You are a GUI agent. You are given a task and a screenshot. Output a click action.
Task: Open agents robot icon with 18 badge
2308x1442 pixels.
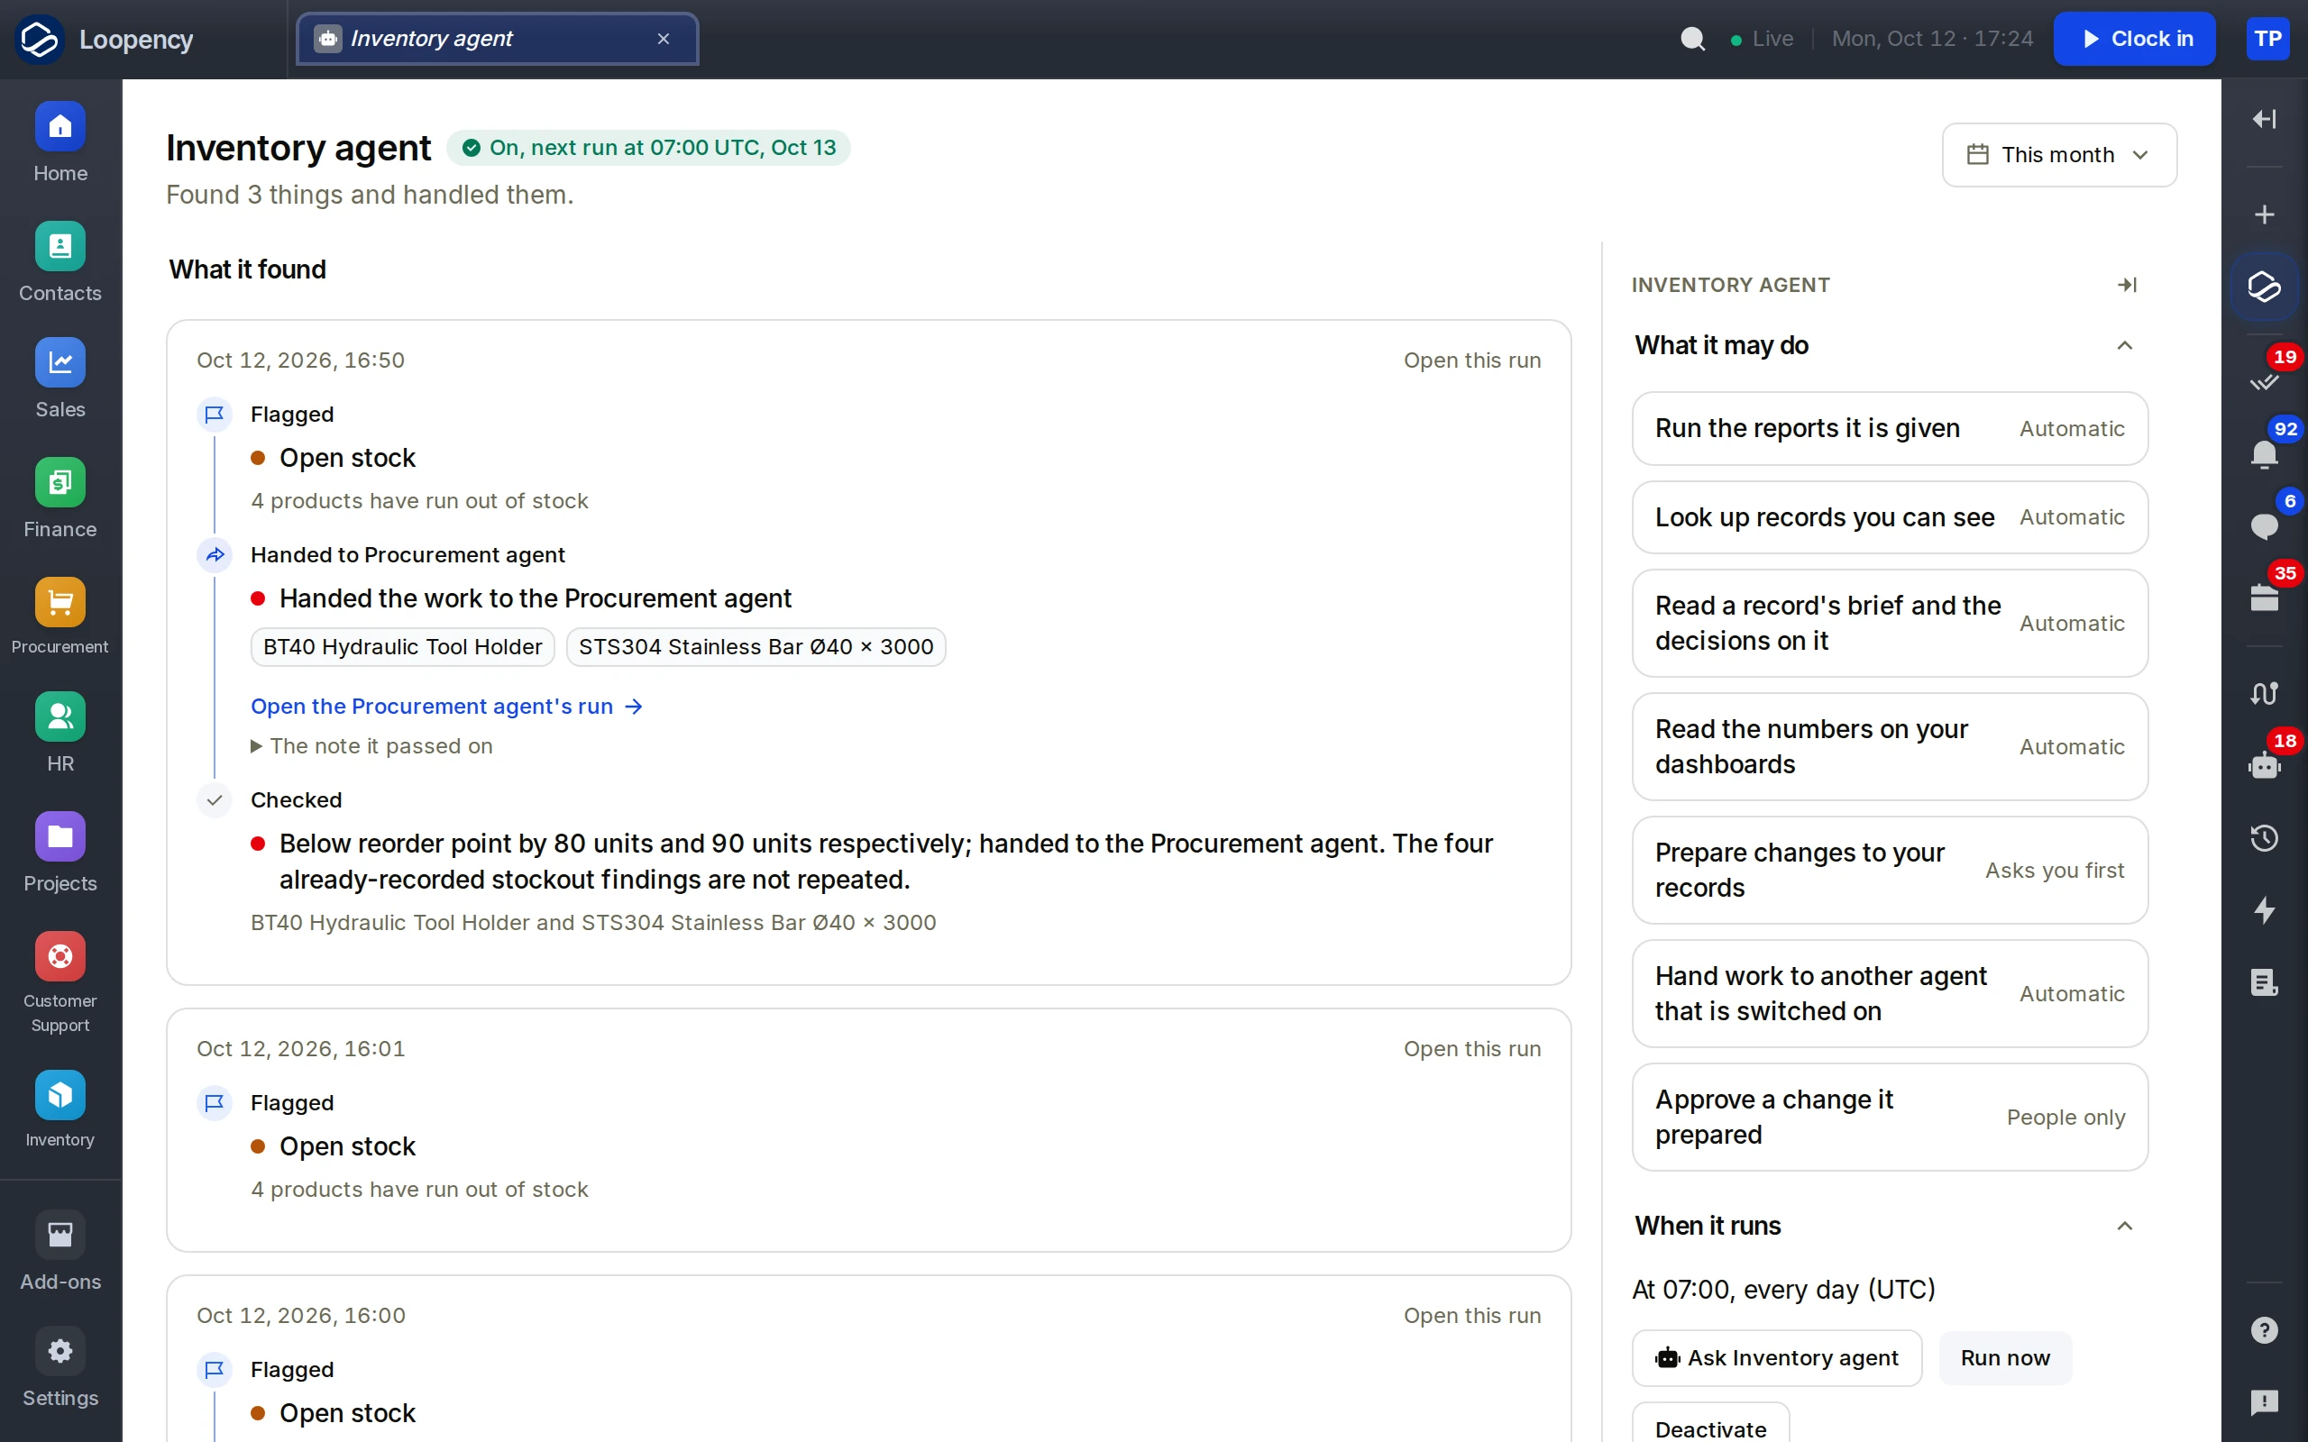click(x=2264, y=765)
